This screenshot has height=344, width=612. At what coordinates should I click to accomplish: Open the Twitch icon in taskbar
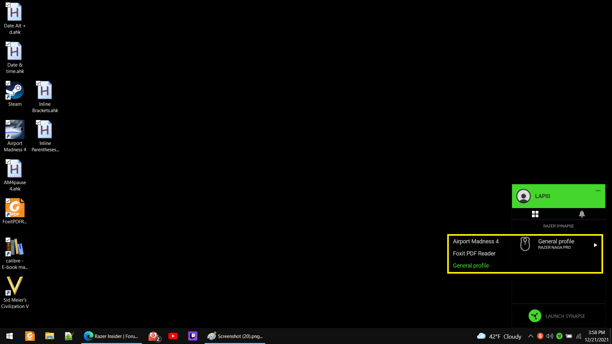click(x=193, y=336)
